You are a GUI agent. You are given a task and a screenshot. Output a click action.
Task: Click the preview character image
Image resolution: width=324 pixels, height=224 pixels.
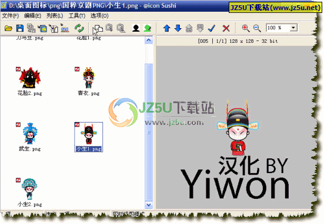(238, 128)
